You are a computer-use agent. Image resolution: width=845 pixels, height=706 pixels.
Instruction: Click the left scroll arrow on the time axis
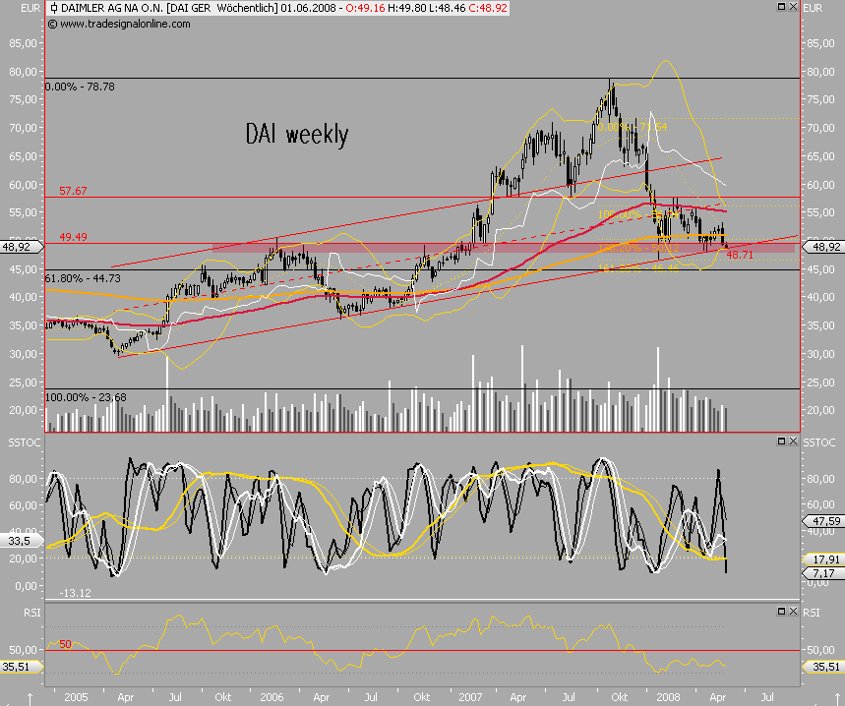tap(30, 698)
